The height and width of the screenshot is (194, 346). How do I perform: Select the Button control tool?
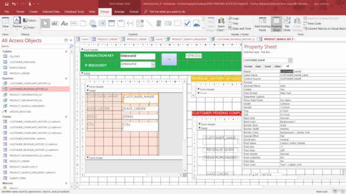click(x=74, y=23)
